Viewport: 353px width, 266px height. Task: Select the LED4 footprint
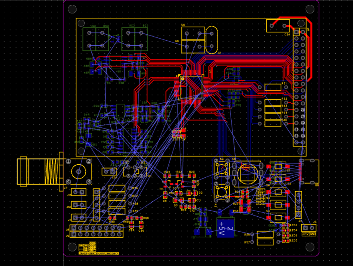[x=286, y=231]
